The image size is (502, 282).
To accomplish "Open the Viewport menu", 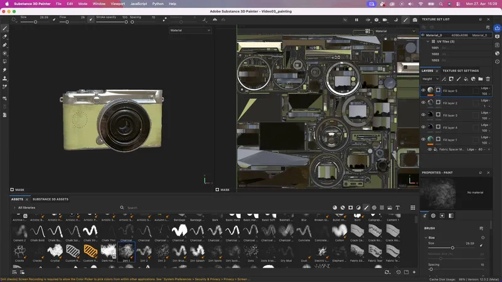I will pyautogui.click(x=118, y=4).
